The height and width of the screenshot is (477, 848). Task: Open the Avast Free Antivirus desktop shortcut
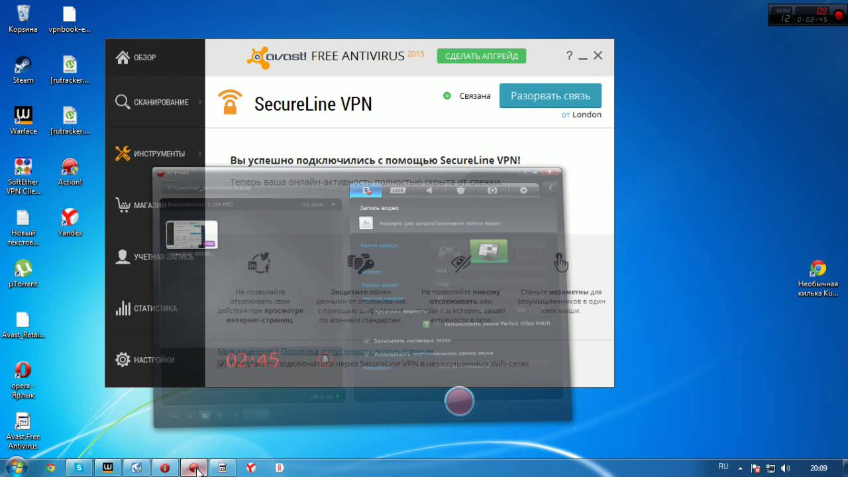pyautogui.click(x=23, y=431)
